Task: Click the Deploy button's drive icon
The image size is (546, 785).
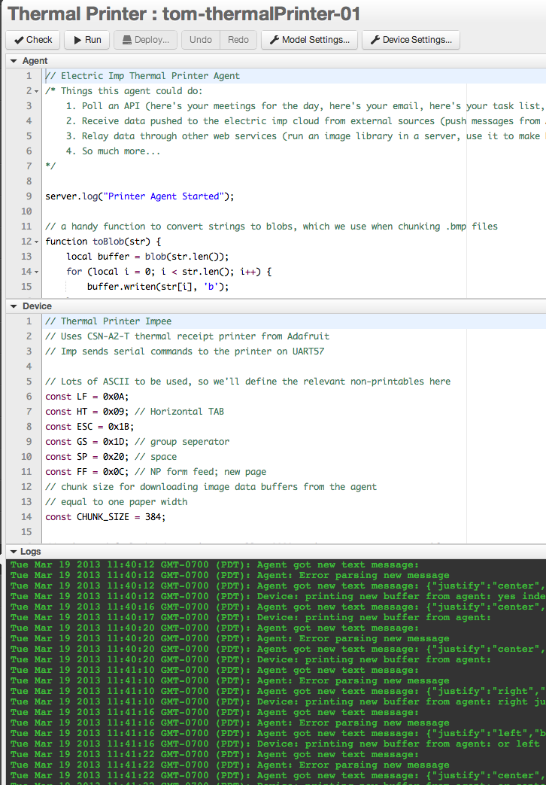Action: point(127,40)
